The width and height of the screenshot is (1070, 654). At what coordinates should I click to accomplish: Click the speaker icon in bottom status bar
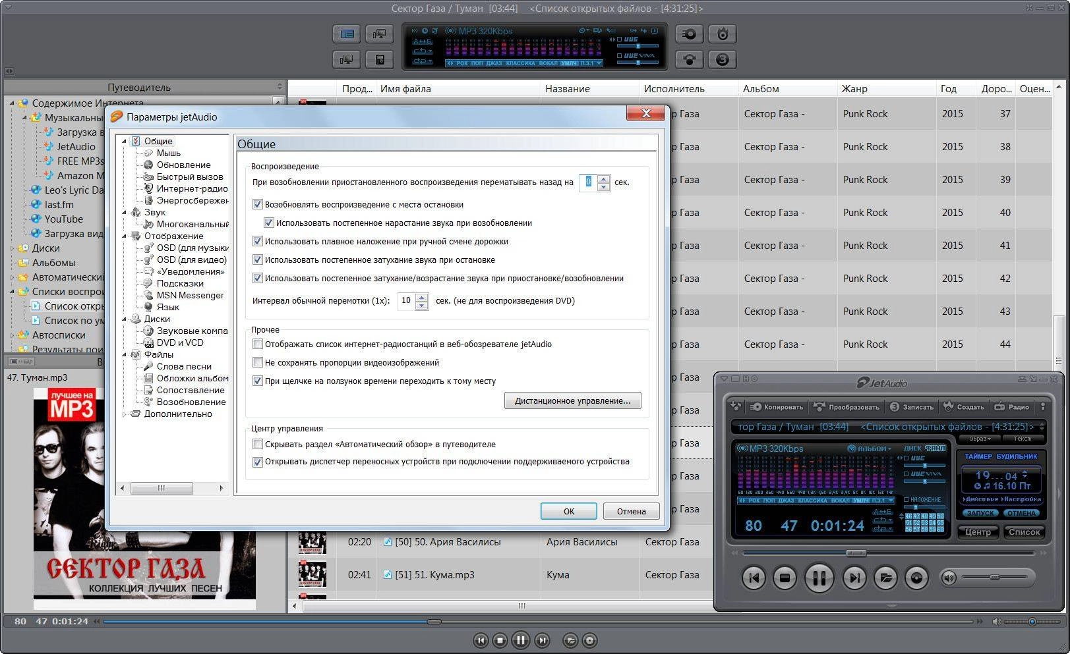(997, 622)
